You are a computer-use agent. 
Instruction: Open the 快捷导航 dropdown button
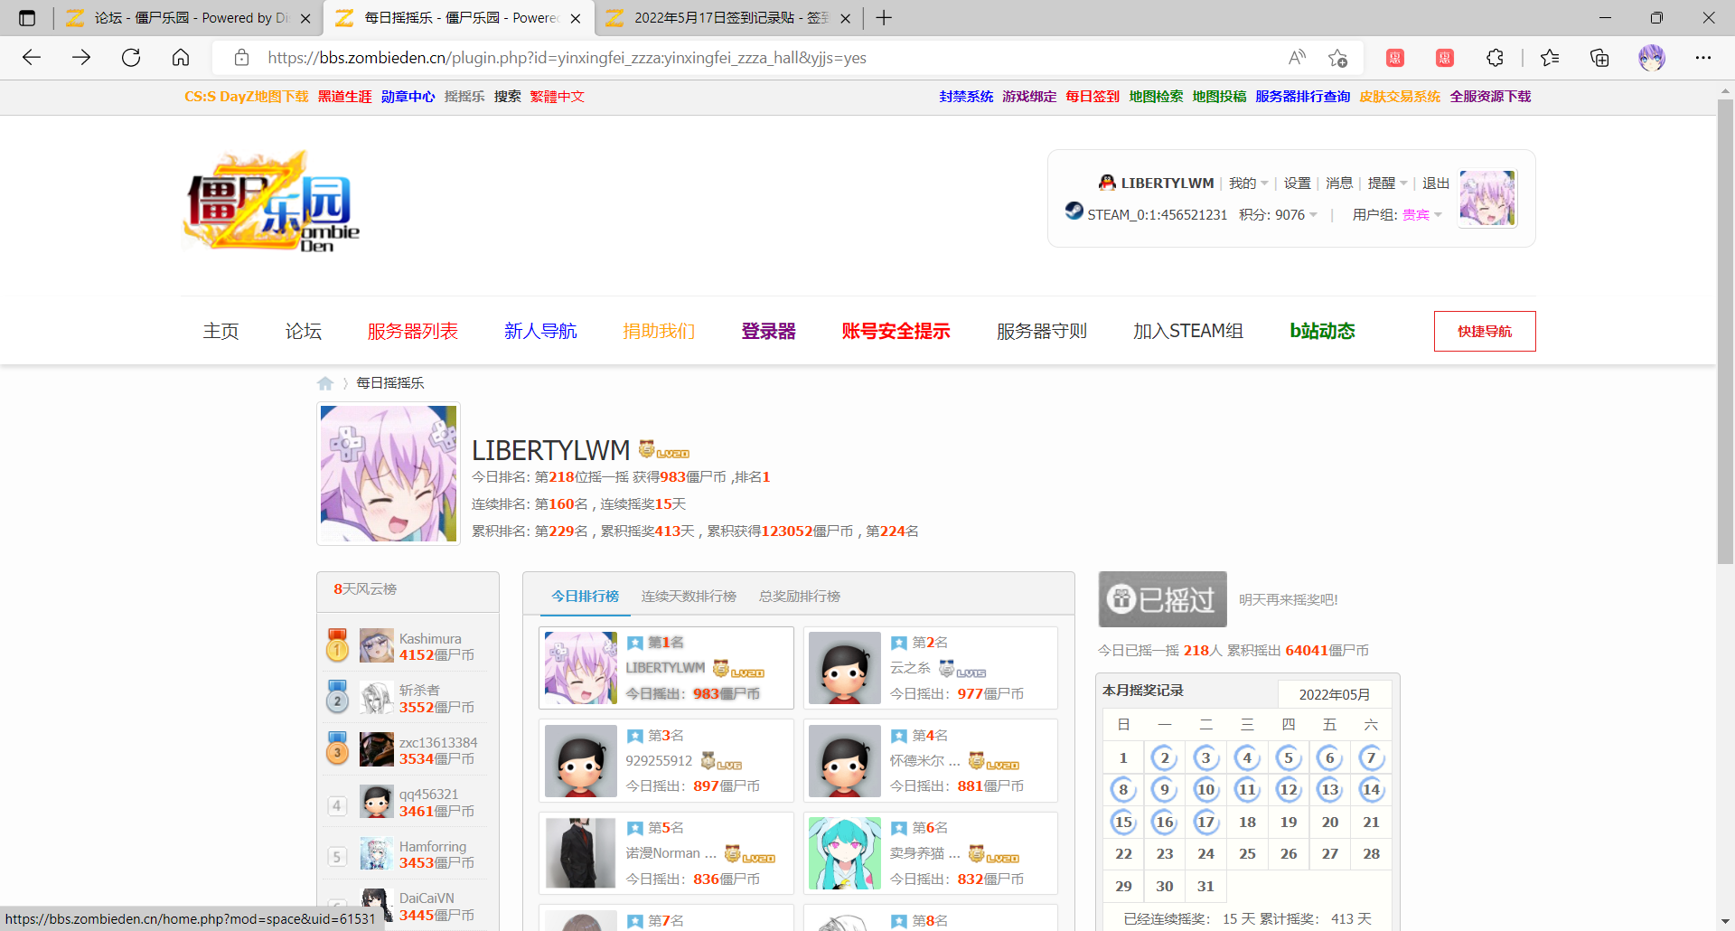point(1485,332)
